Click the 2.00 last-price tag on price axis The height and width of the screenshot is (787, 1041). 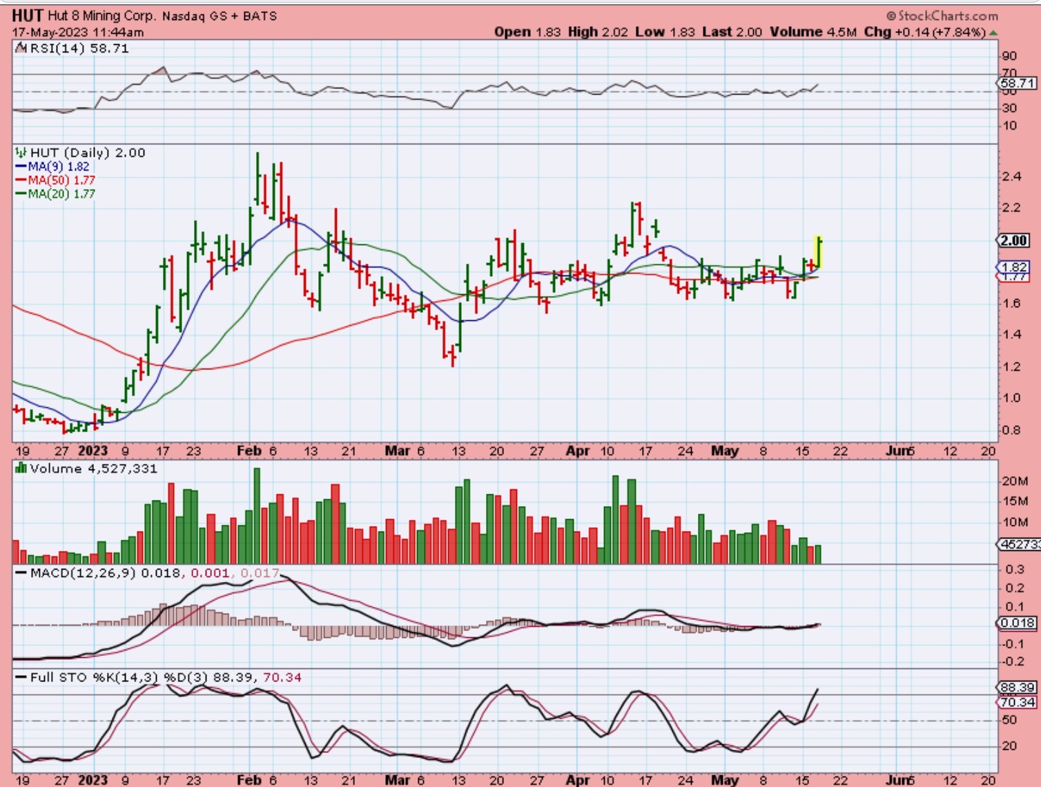[1013, 240]
